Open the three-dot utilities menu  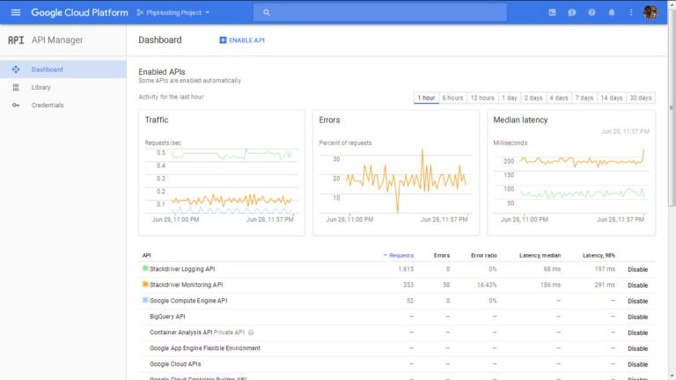click(x=631, y=12)
